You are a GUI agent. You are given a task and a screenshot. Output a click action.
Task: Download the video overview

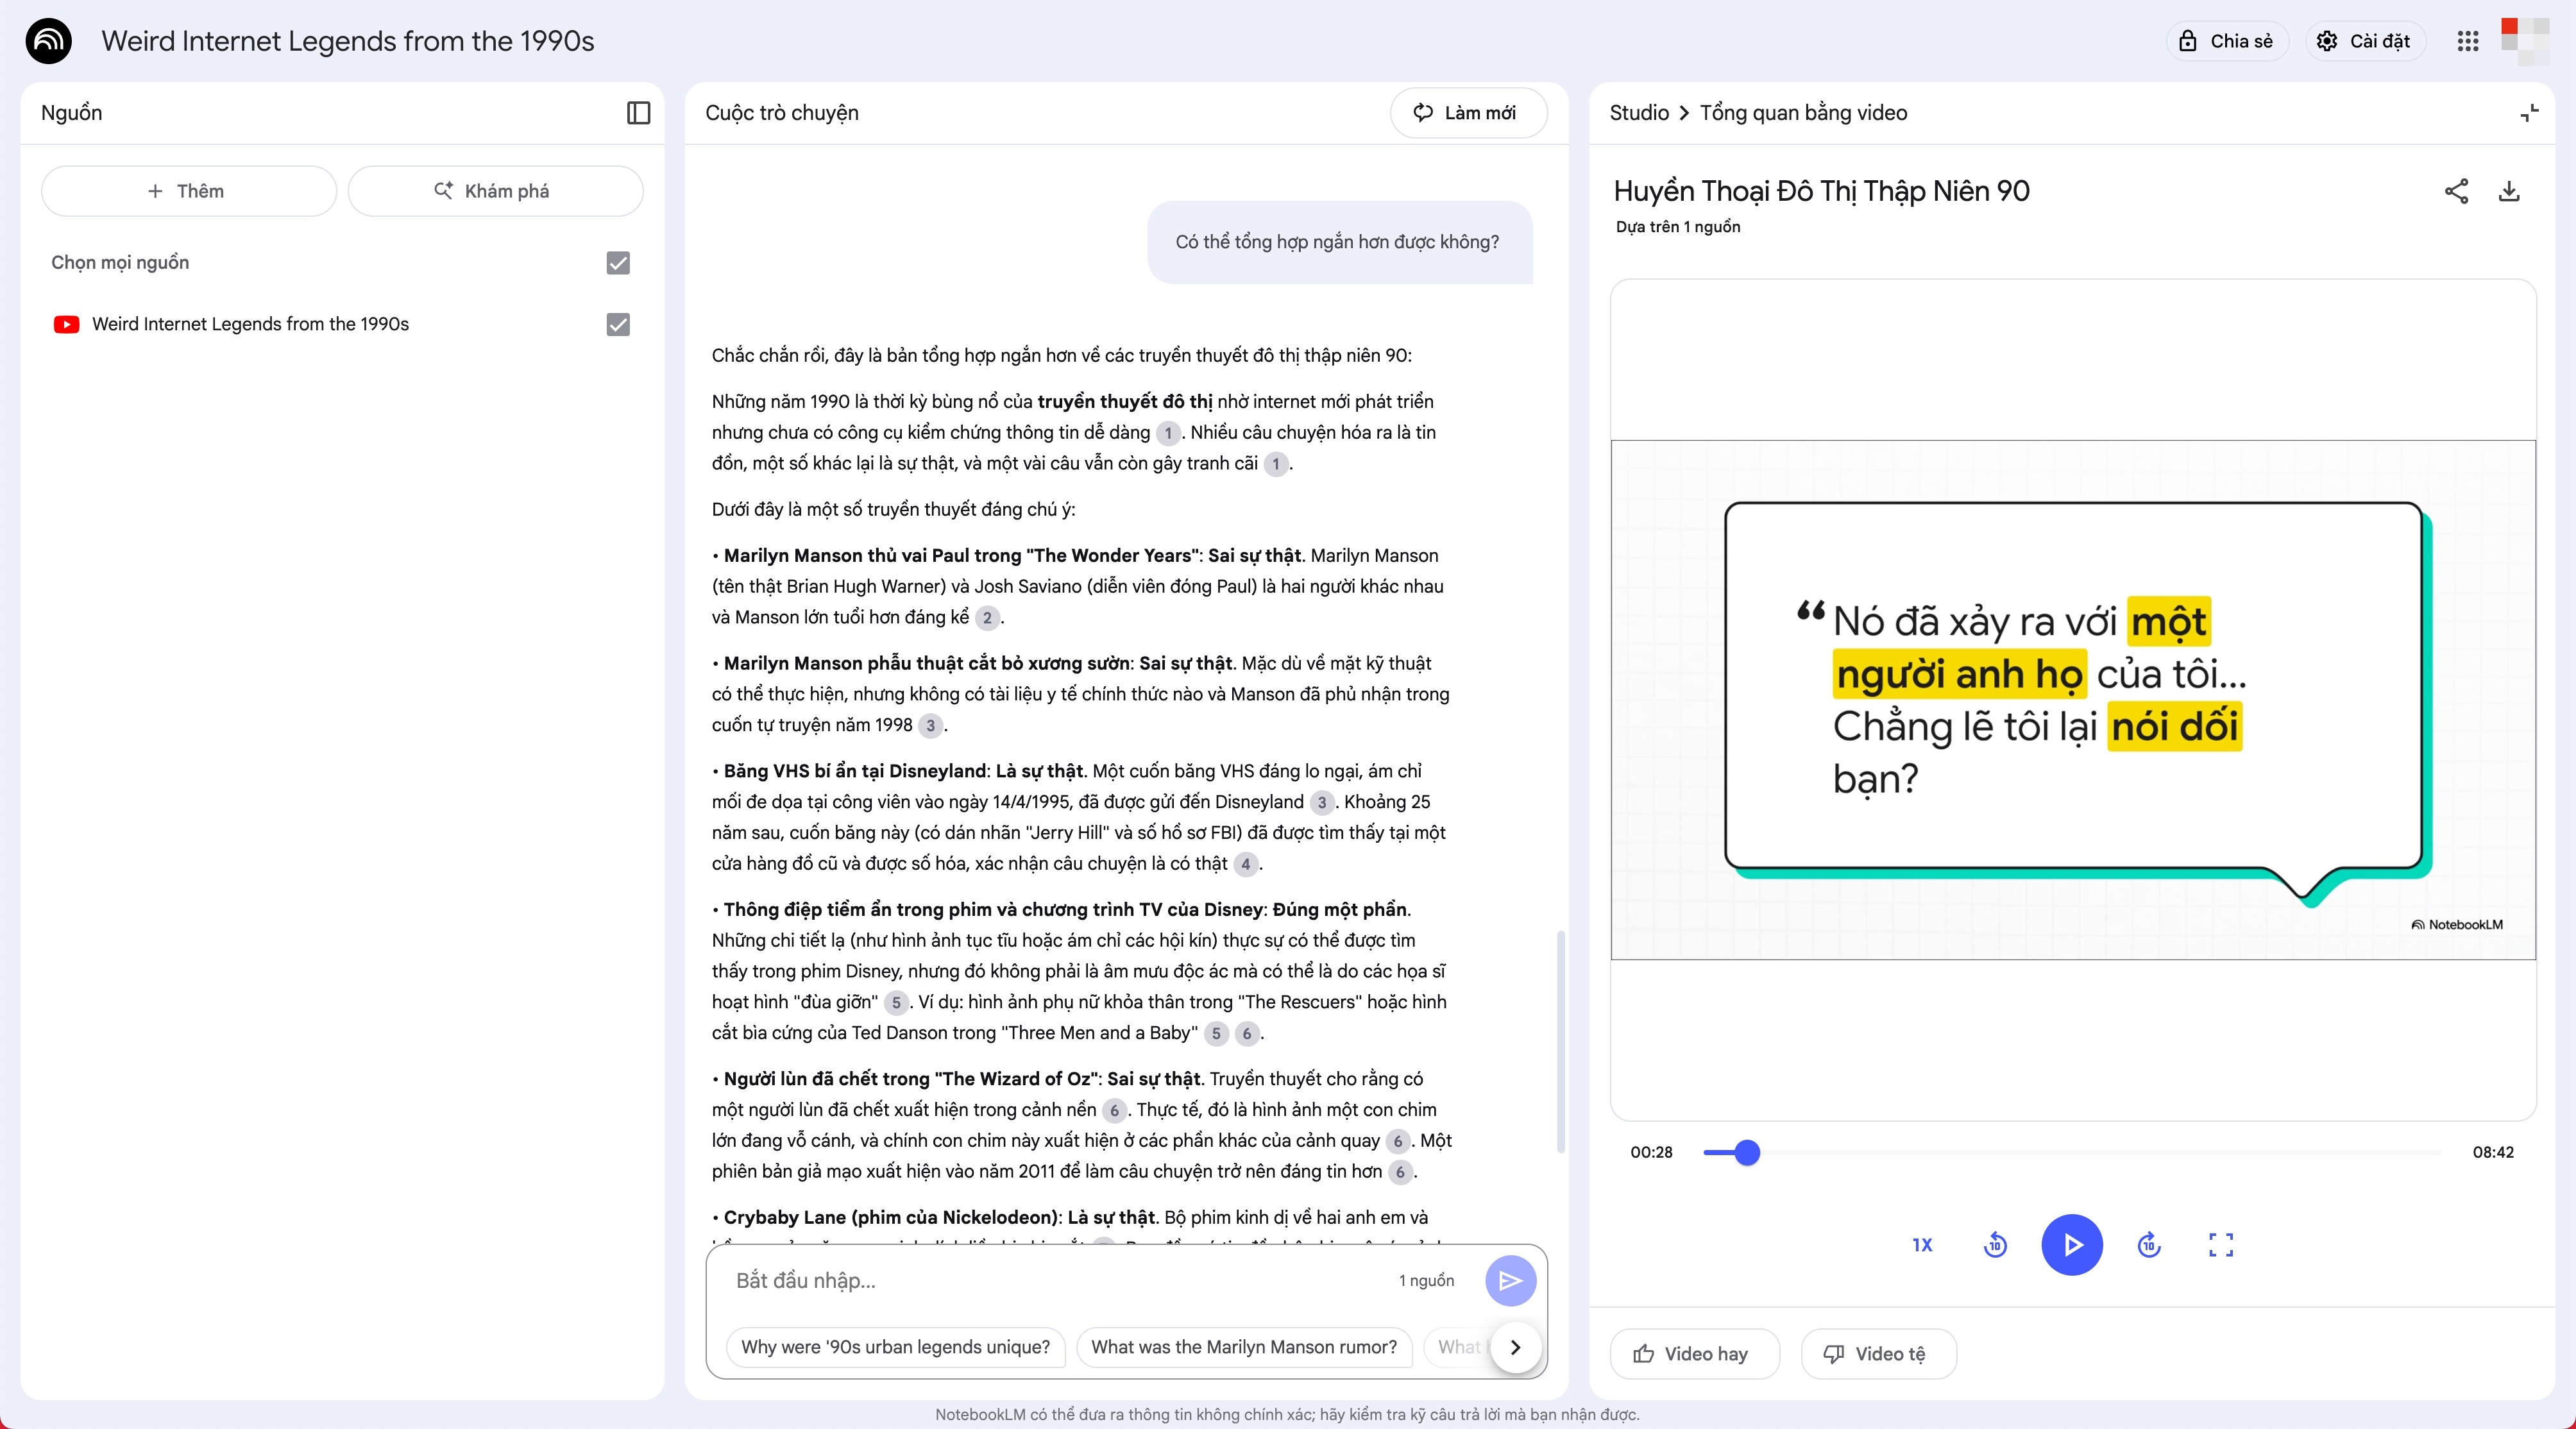(2509, 191)
